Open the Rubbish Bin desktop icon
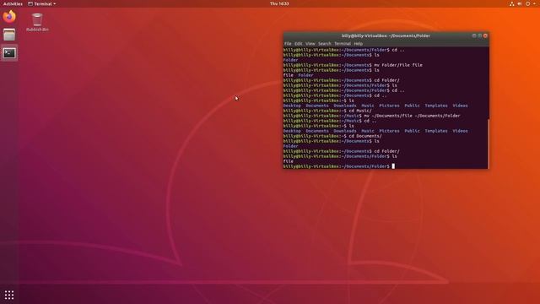The height and width of the screenshot is (304, 540). tap(37, 23)
